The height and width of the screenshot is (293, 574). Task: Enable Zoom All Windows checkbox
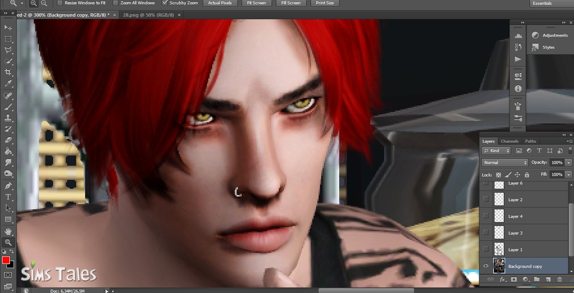pyautogui.click(x=115, y=3)
